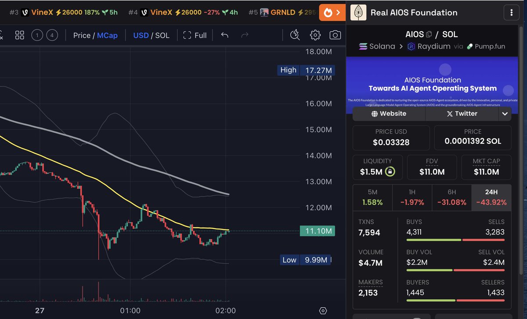The width and height of the screenshot is (527, 319).
Task: Click the Solana chain label
Action: (377, 46)
